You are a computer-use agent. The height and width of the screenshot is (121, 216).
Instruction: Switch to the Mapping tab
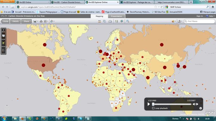[x=99, y=16]
